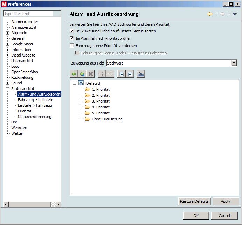Click the import icon in toolbar
This screenshot has width=242, height=225.
pyautogui.click(x=141, y=74)
